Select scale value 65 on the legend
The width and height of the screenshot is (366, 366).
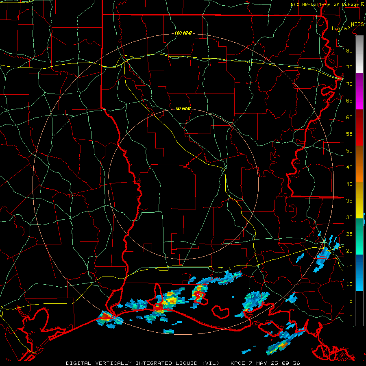pyautogui.click(x=349, y=100)
